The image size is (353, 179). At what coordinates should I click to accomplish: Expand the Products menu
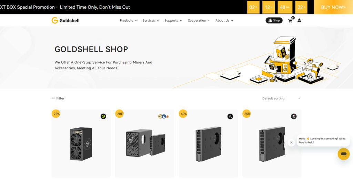128,21
